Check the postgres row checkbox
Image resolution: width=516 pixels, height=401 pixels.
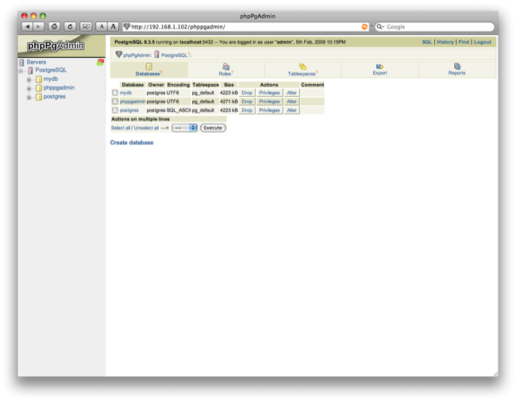[115, 110]
